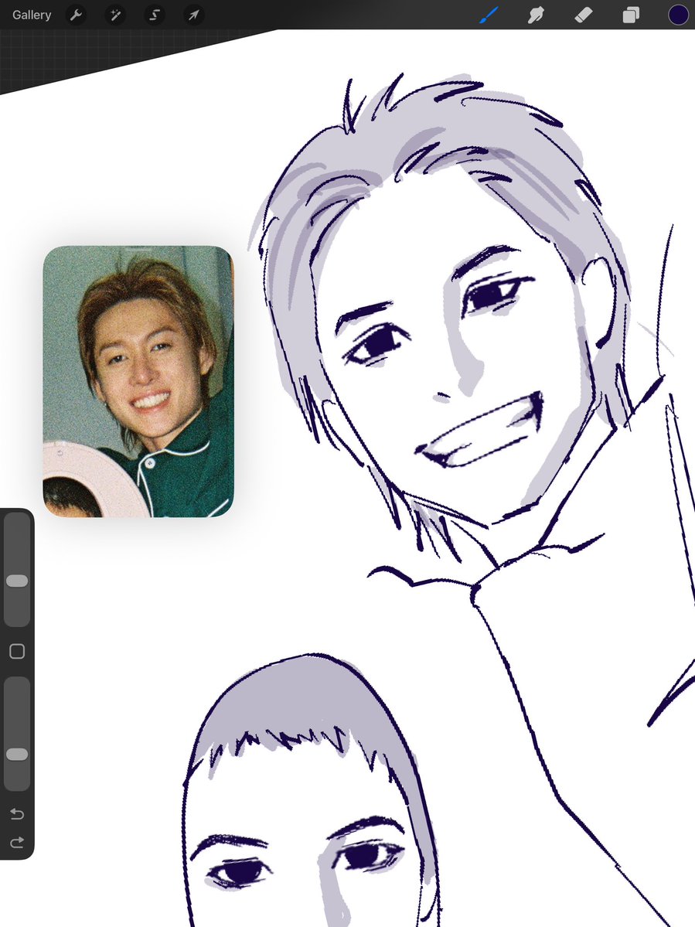Screen dimensions: 695x927
Task: Open the Actions wrench menu
Action: click(x=76, y=15)
